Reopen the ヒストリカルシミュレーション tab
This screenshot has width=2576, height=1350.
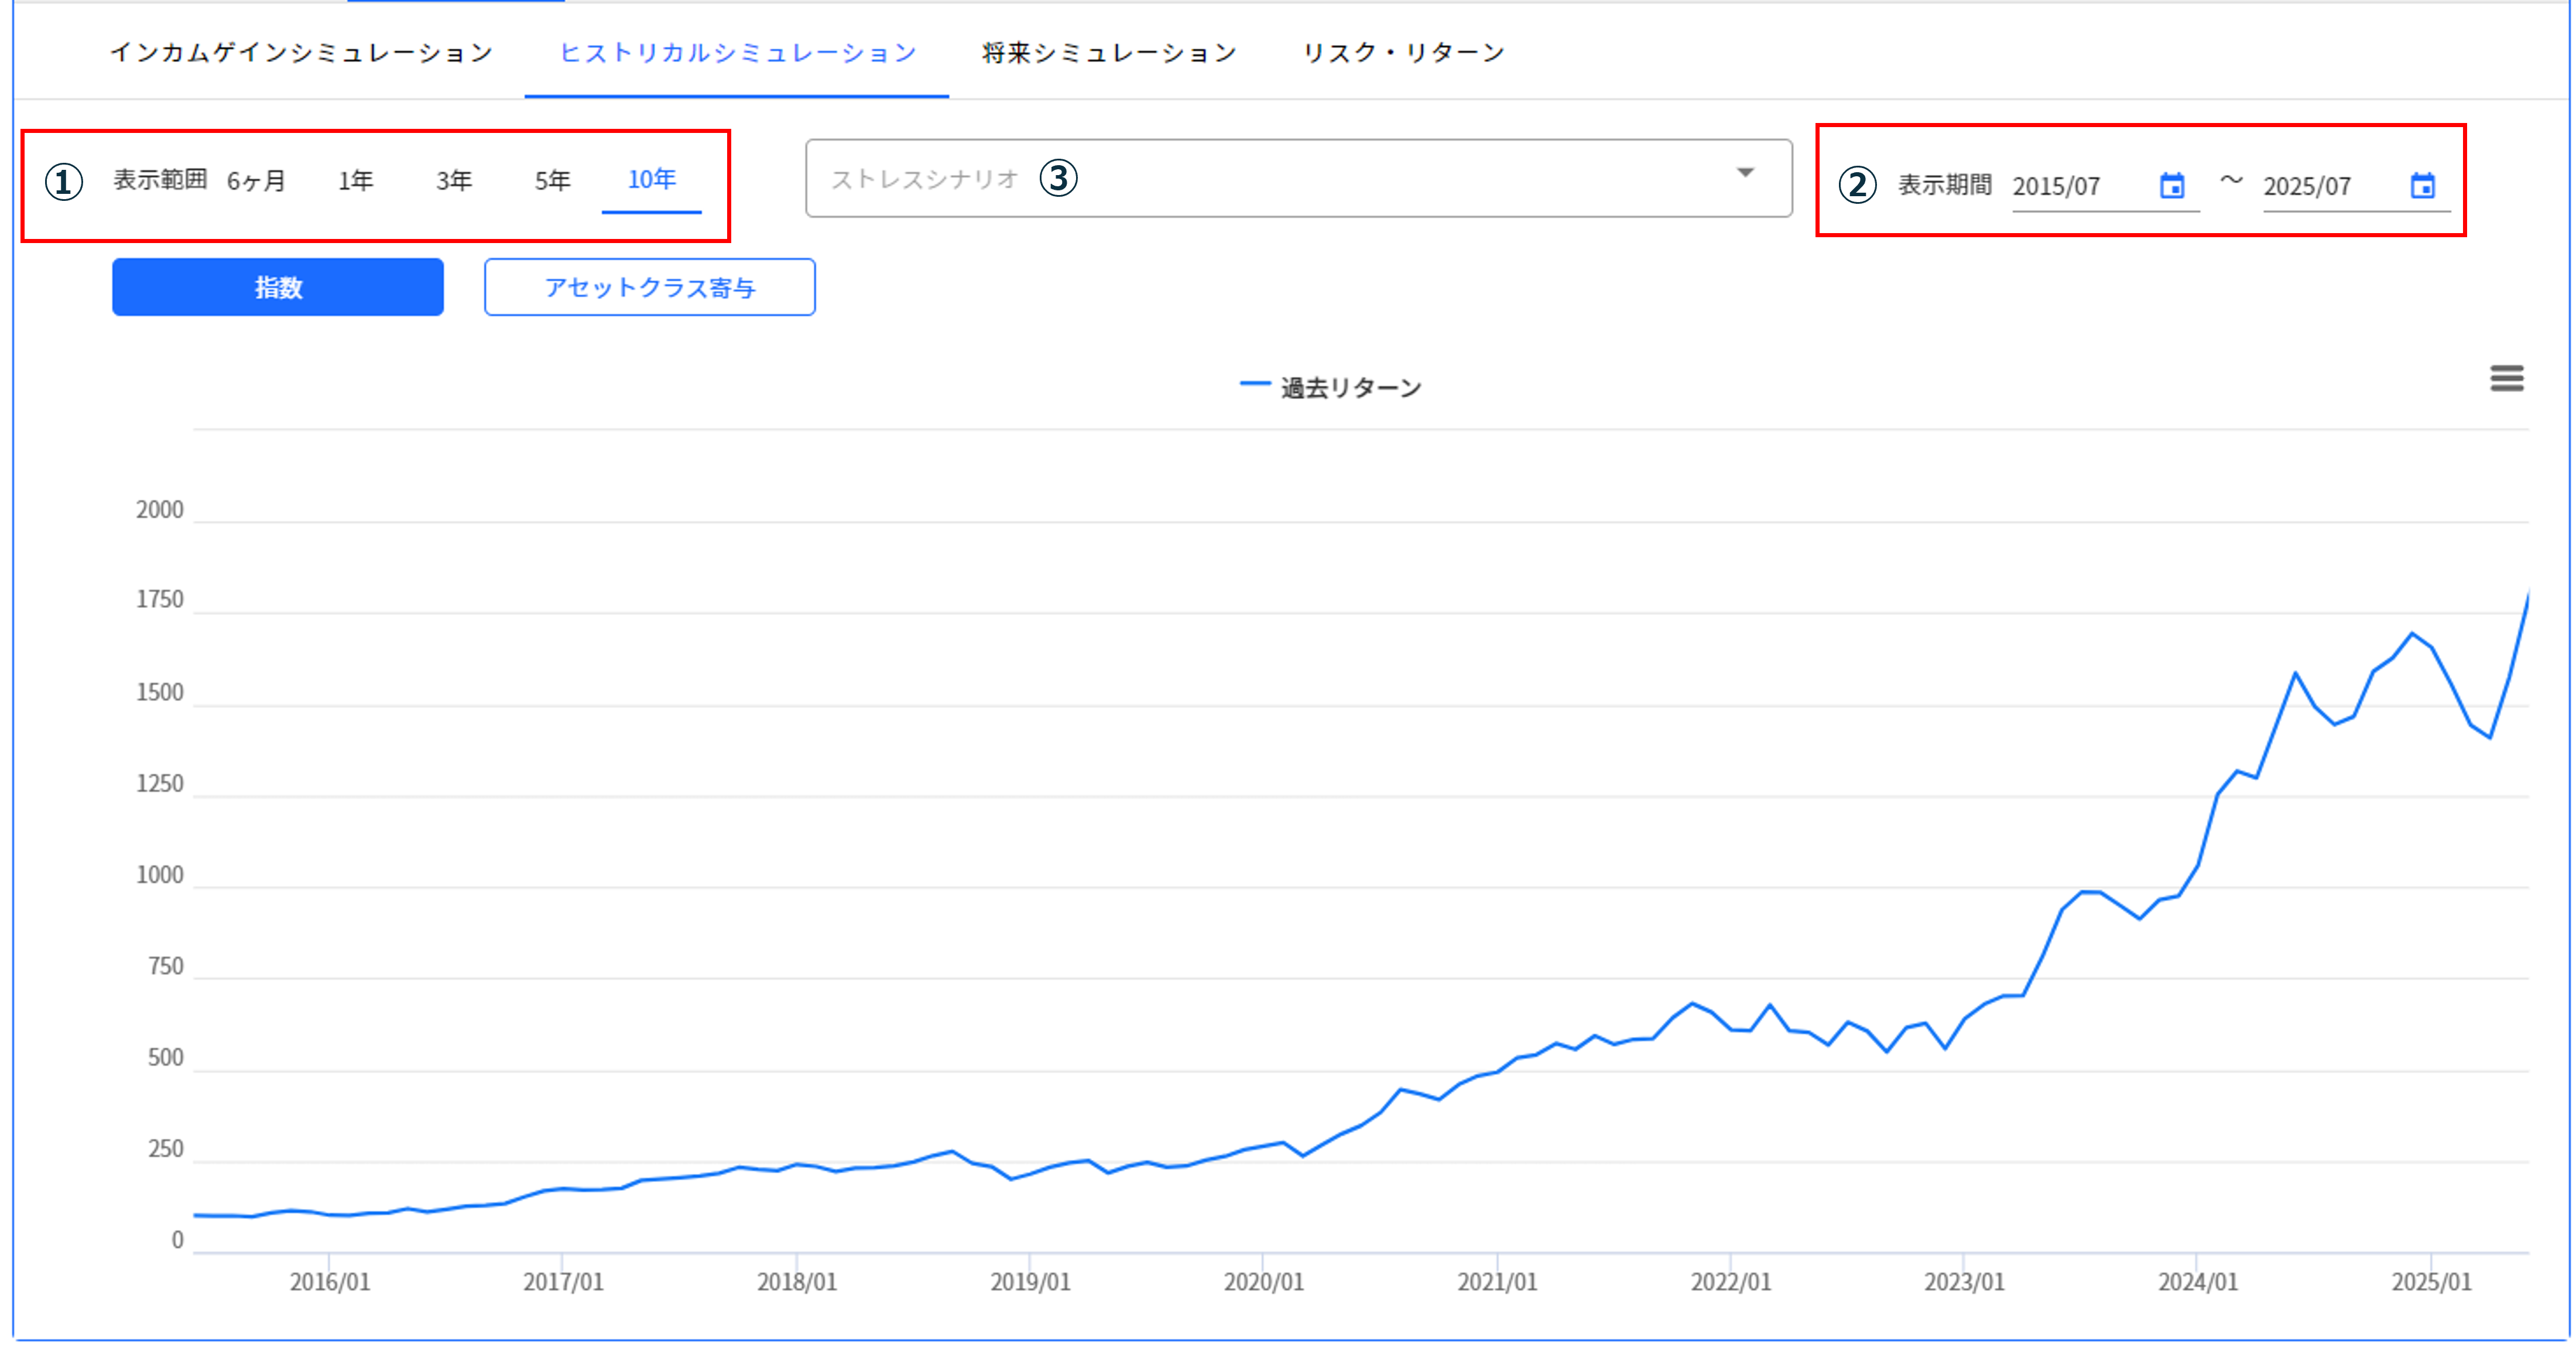[x=737, y=52]
